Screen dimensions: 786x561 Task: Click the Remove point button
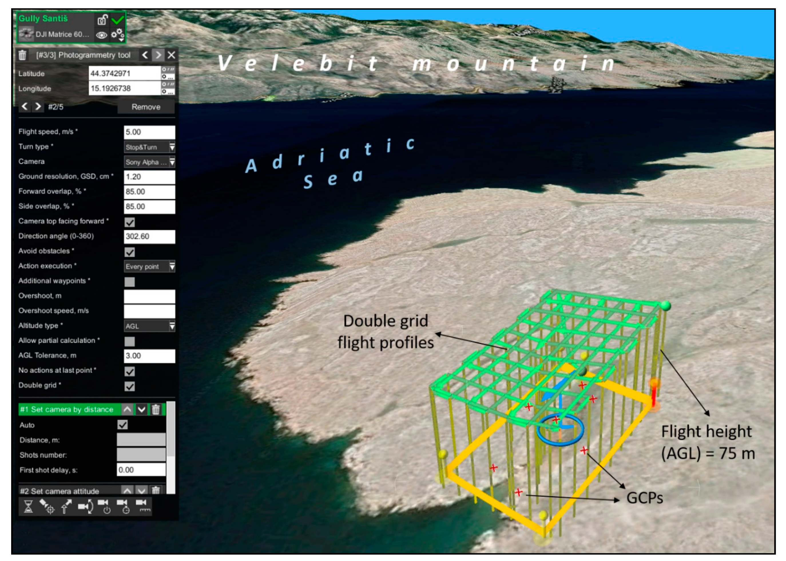tap(146, 107)
